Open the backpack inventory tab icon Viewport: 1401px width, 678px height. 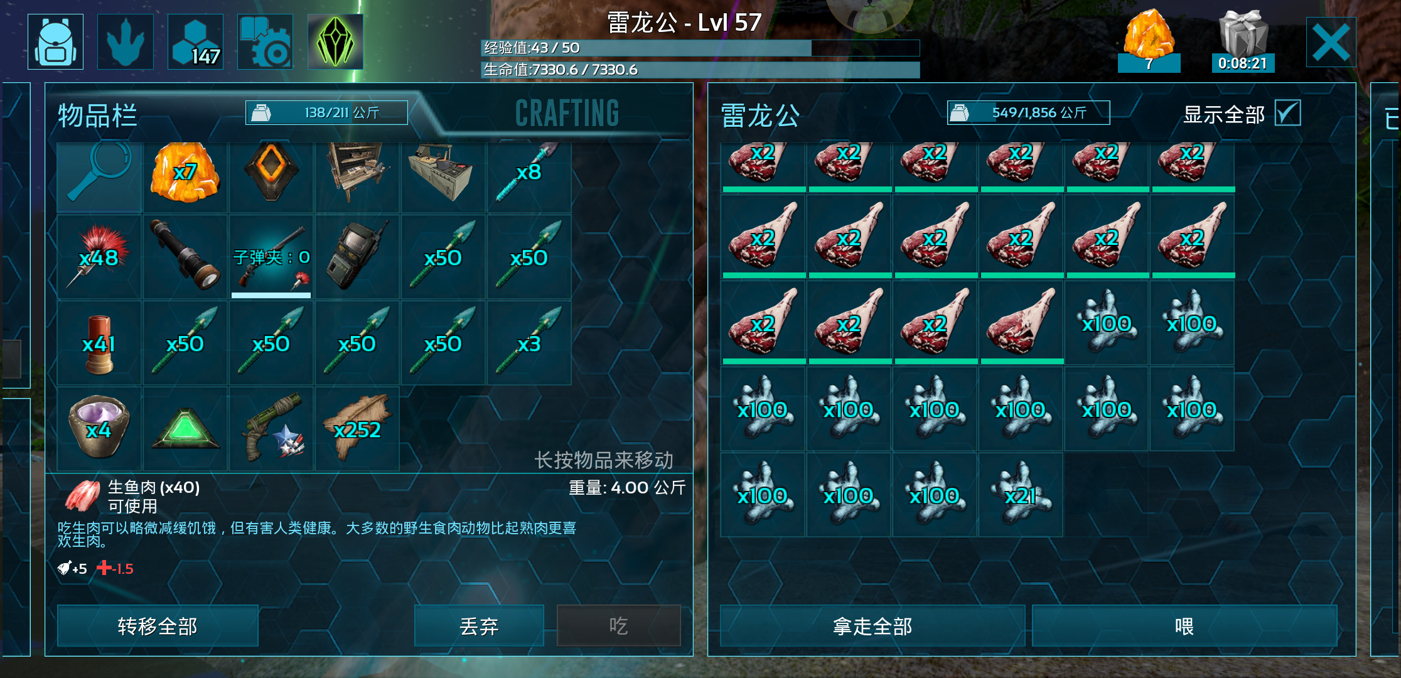pos(55,41)
